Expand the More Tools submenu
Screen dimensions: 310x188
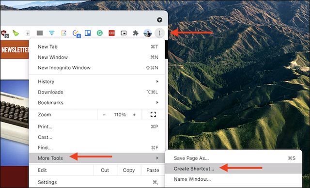[97, 158]
